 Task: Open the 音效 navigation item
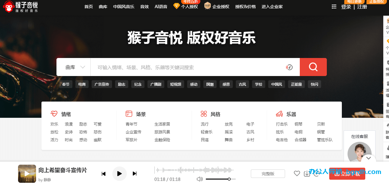pos(144,7)
